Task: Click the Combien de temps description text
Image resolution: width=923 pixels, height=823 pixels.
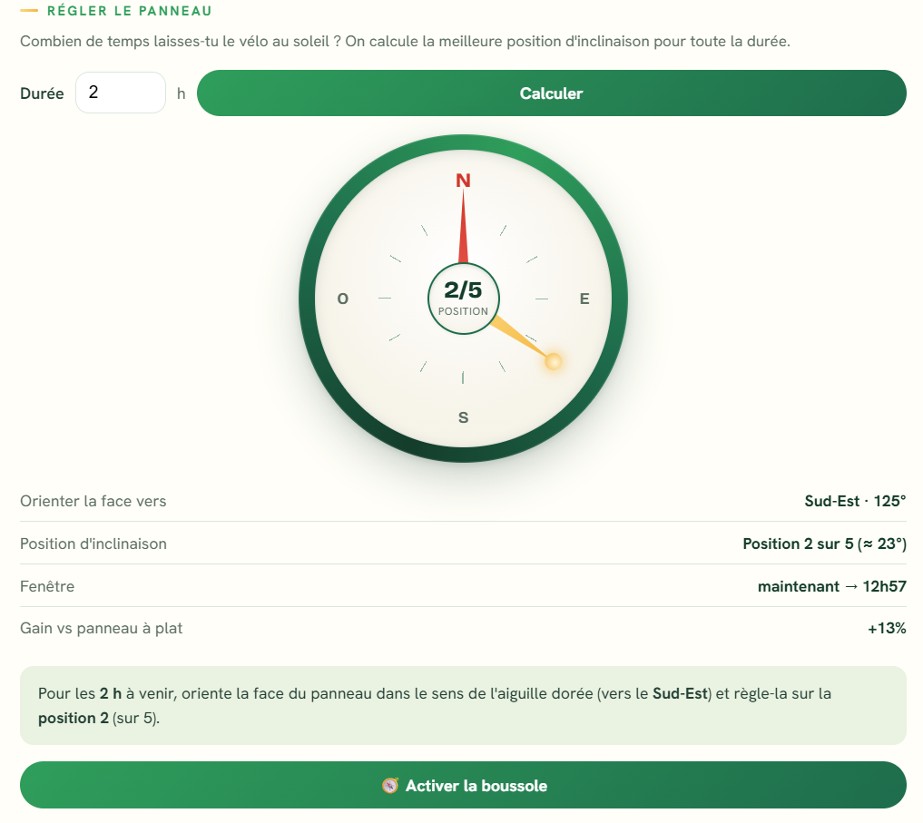Action: pyautogui.click(x=405, y=41)
